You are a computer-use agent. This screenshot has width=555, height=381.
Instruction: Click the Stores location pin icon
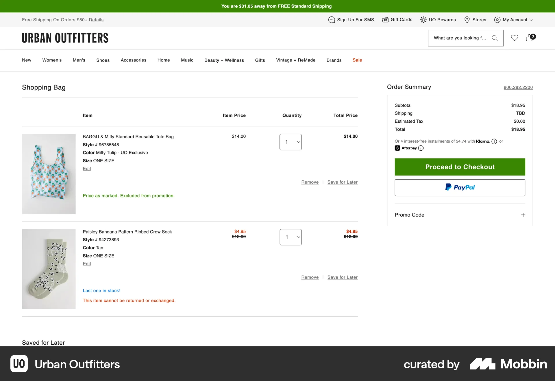(467, 20)
